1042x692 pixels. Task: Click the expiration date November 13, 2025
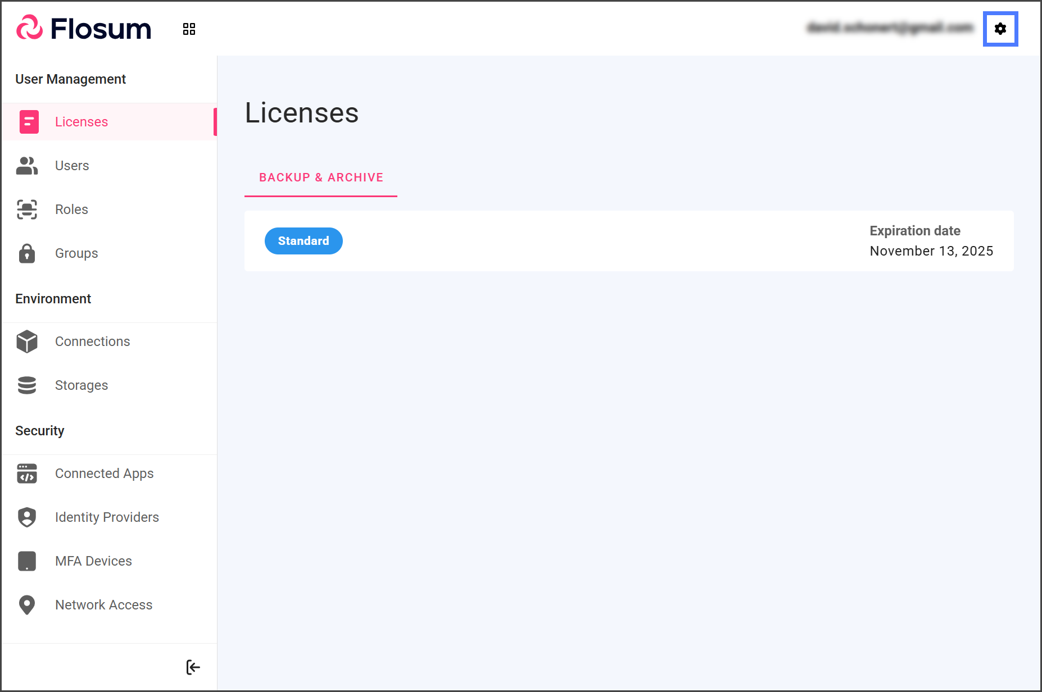click(x=931, y=251)
